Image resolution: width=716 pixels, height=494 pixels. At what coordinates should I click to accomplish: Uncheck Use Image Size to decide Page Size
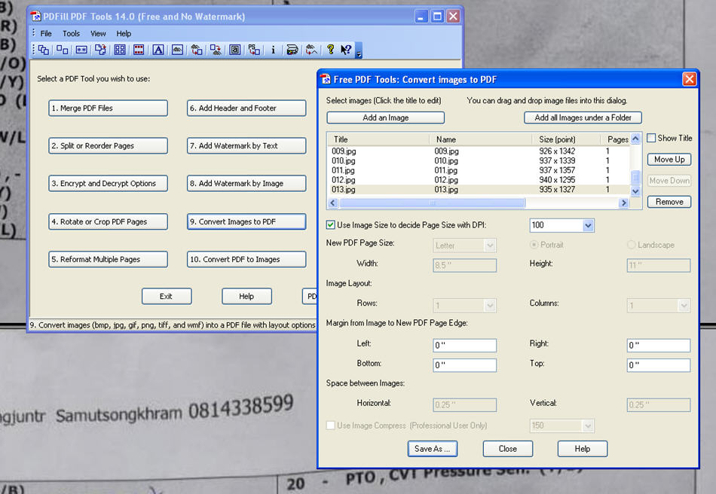331,225
